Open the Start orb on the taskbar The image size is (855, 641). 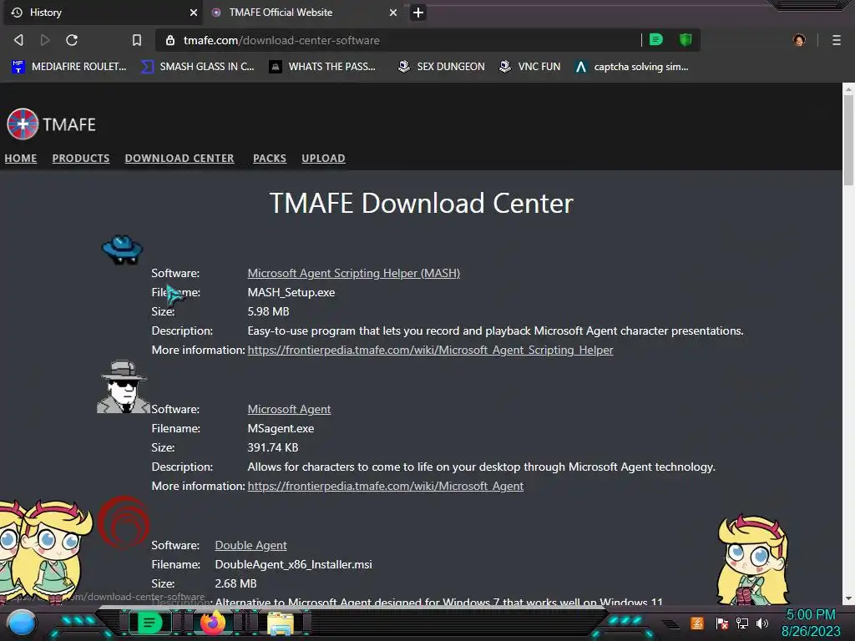(22, 624)
